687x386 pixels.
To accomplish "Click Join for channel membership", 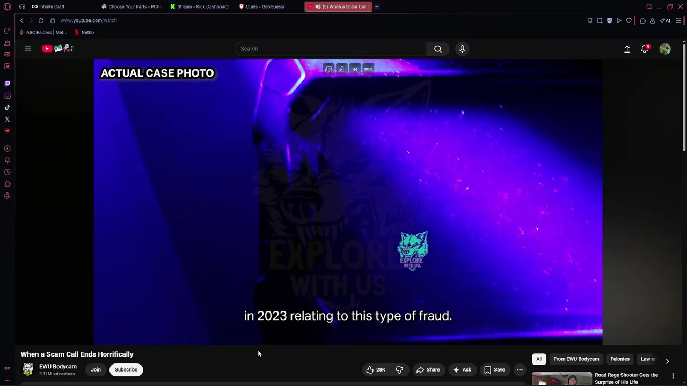I will coord(96,369).
